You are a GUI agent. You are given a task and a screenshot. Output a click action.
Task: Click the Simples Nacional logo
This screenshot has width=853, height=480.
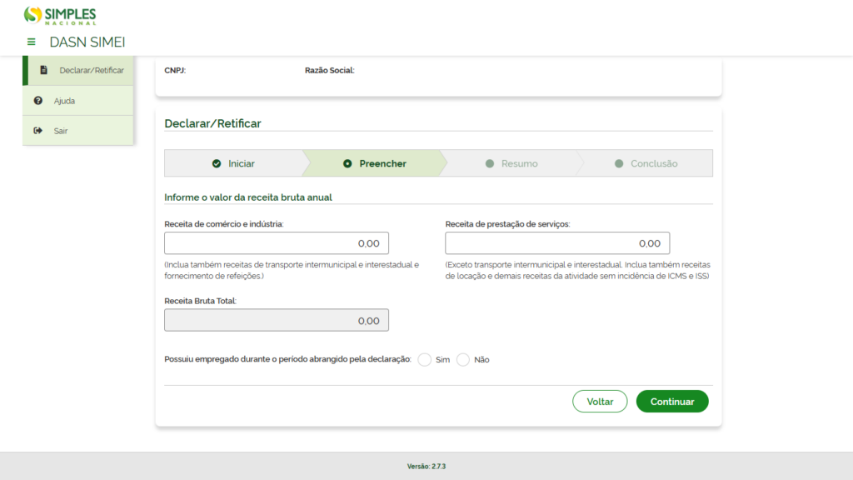tap(60, 16)
